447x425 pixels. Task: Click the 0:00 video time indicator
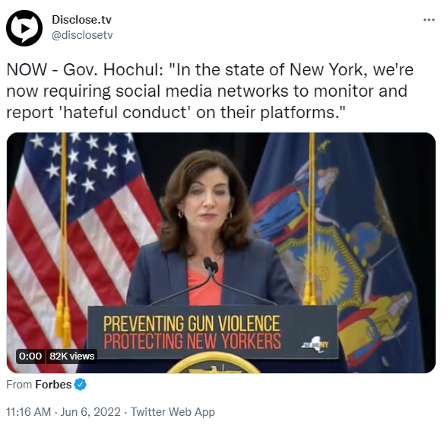click(x=30, y=356)
